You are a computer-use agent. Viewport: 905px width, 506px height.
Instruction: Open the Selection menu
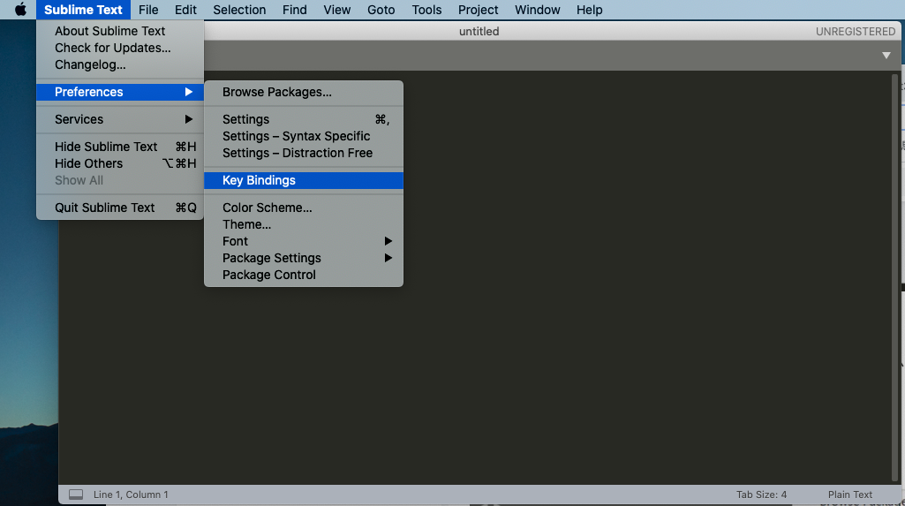239,10
